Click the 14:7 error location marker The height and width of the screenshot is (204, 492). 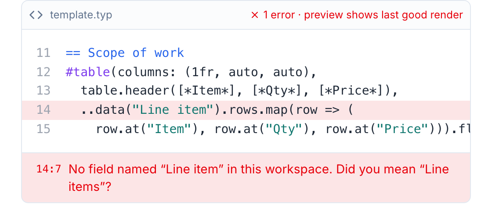tap(49, 169)
